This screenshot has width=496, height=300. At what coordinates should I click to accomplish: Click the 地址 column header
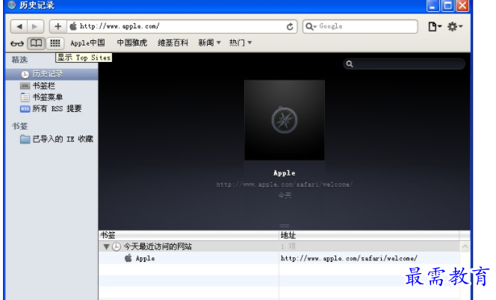click(369, 235)
